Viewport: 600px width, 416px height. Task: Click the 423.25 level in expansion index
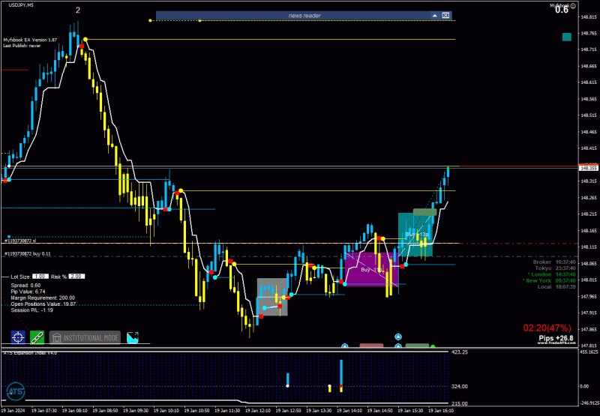point(460,352)
